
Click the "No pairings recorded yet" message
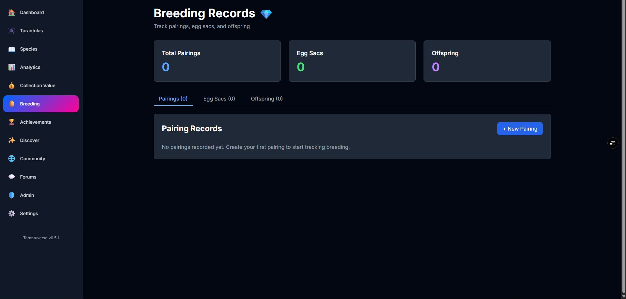pos(256,147)
